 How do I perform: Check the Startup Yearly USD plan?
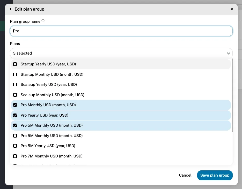(15, 64)
